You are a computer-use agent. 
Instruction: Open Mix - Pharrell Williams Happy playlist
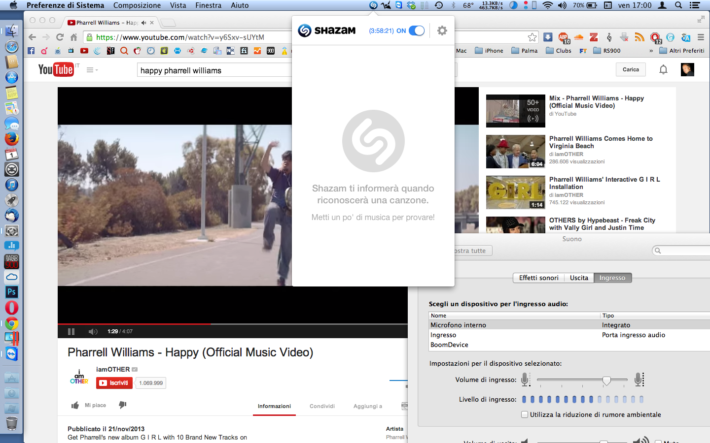597,102
